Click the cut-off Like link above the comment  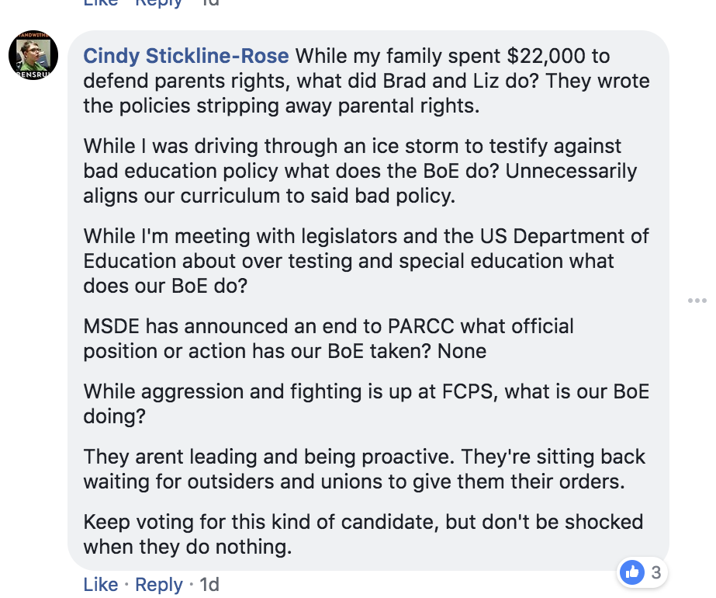click(x=101, y=3)
